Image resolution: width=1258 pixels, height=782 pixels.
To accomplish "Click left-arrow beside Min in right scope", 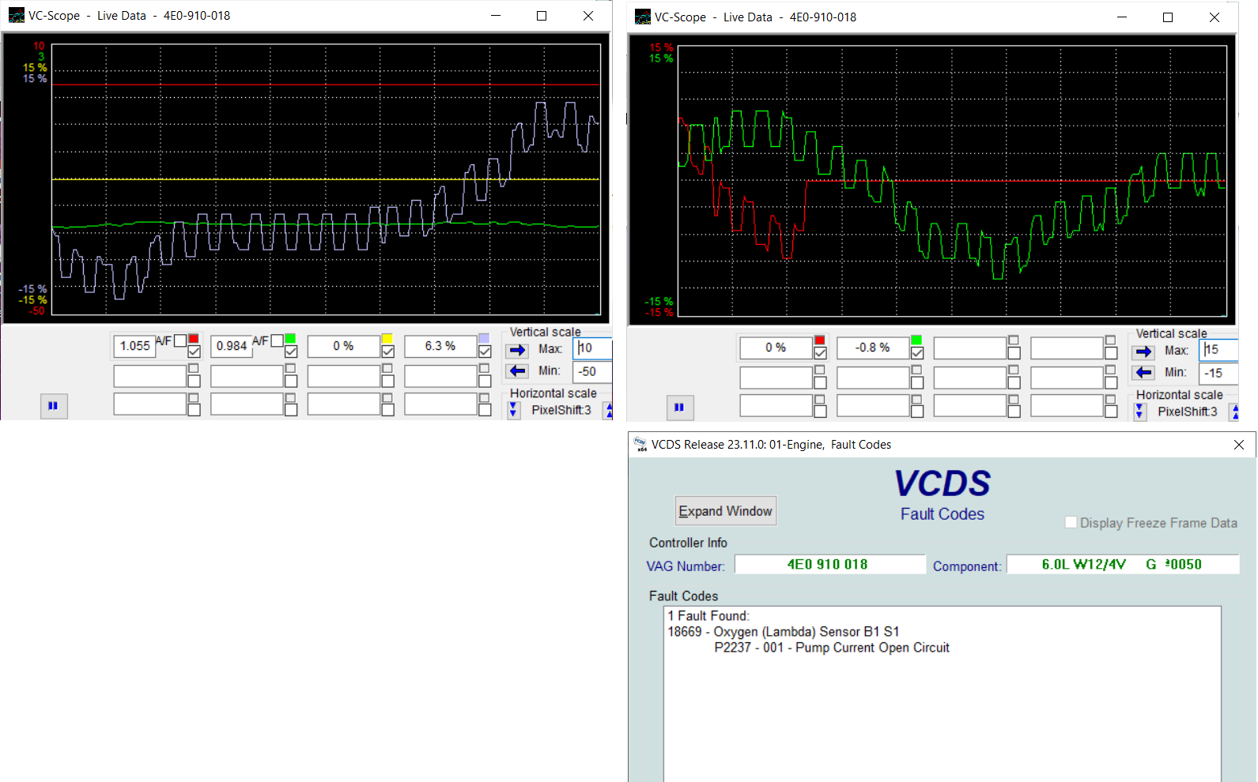I will [1144, 373].
